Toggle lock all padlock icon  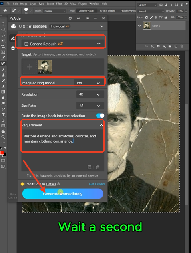point(165,18)
